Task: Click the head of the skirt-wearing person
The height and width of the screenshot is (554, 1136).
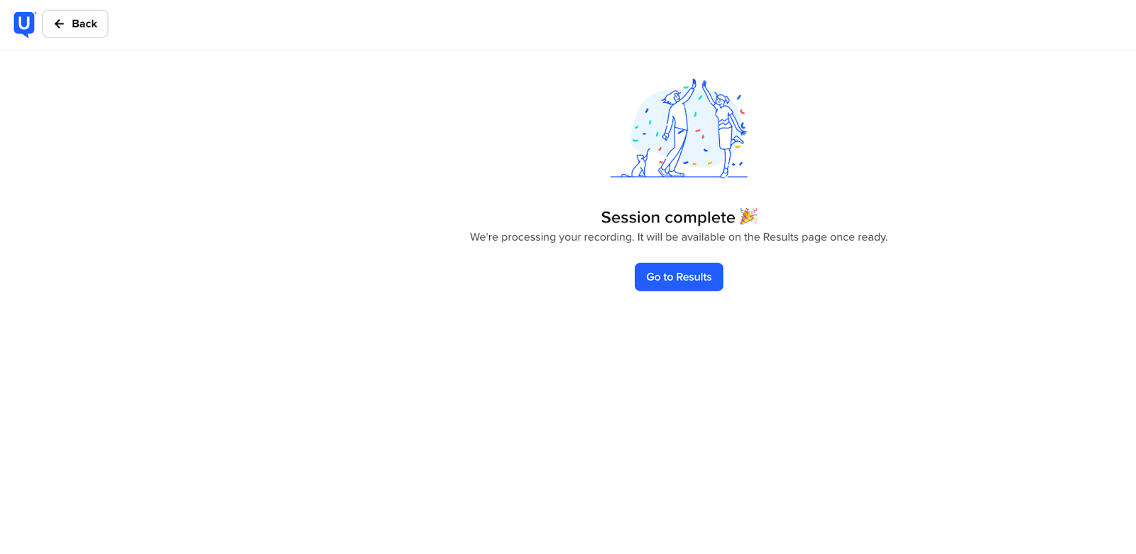Action: (x=722, y=100)
